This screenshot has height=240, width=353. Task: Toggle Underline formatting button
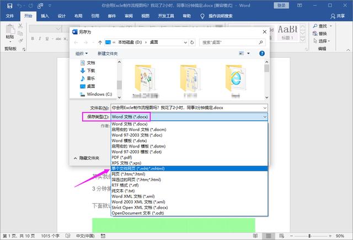47,39
